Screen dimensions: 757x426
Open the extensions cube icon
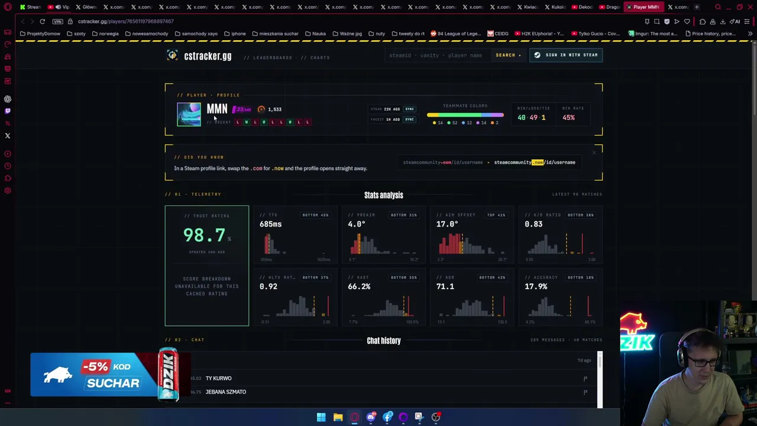point(703,21)
